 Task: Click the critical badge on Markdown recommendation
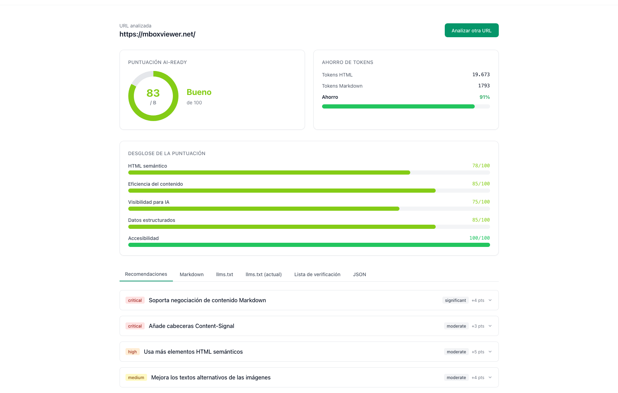coord(135,300)
